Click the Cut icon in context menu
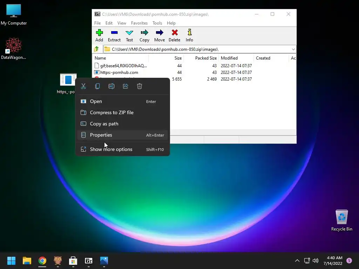 [x=83, y=86]
